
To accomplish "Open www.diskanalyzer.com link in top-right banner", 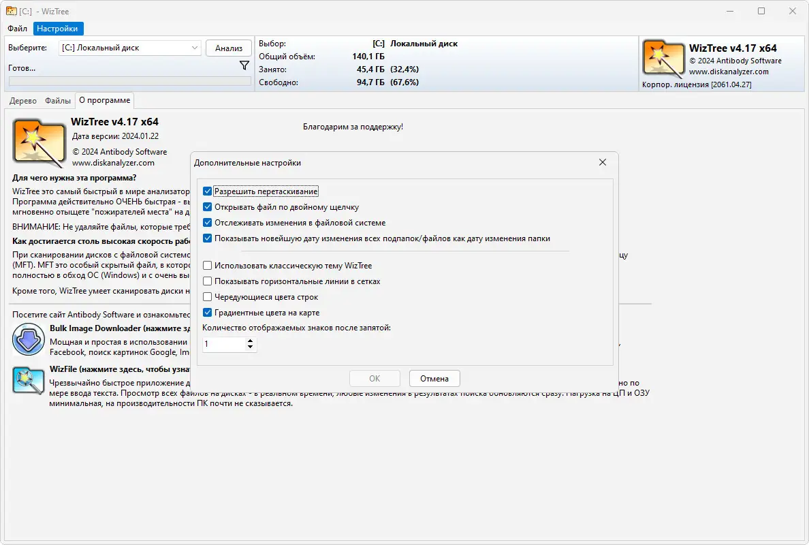I will pyautogui.click(x=729, y=72).
